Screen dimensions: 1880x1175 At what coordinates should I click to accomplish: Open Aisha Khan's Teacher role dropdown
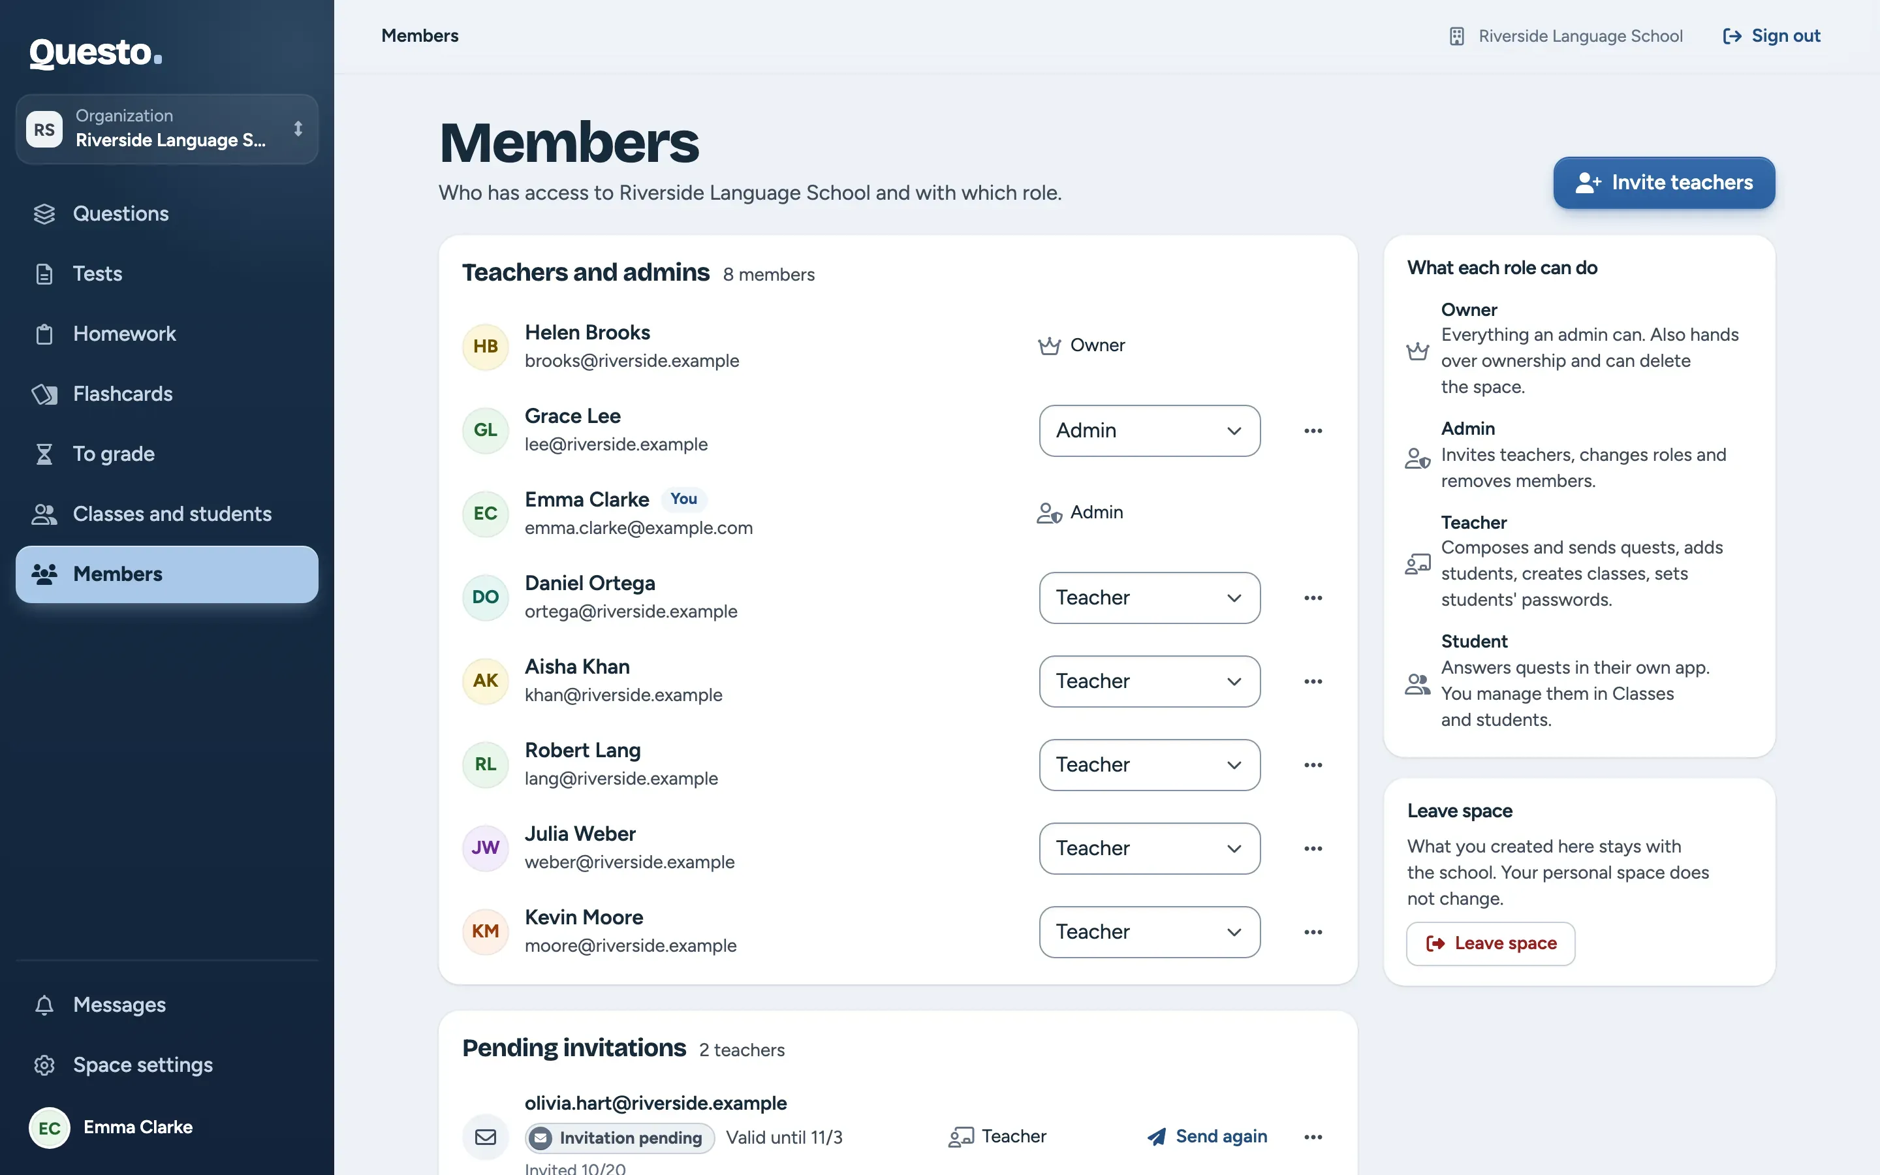click(x=1150, y=681)
